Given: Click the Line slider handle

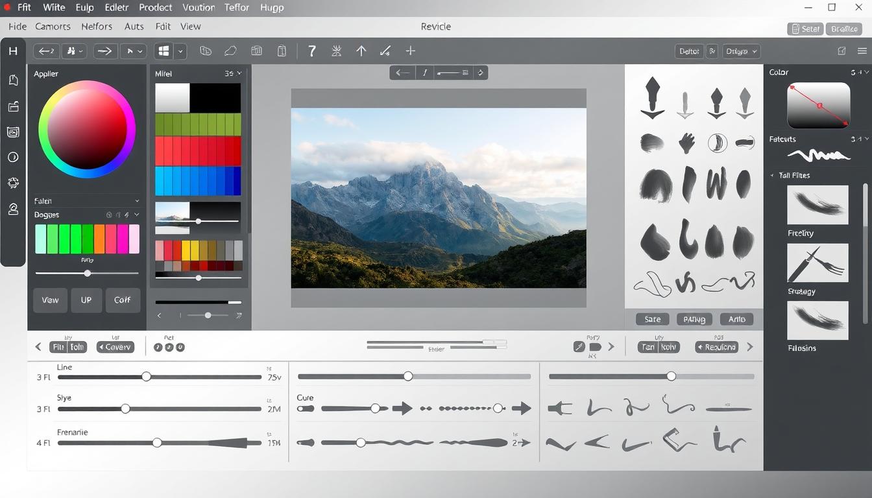Looking at the screenshot, I should [146, 377].
